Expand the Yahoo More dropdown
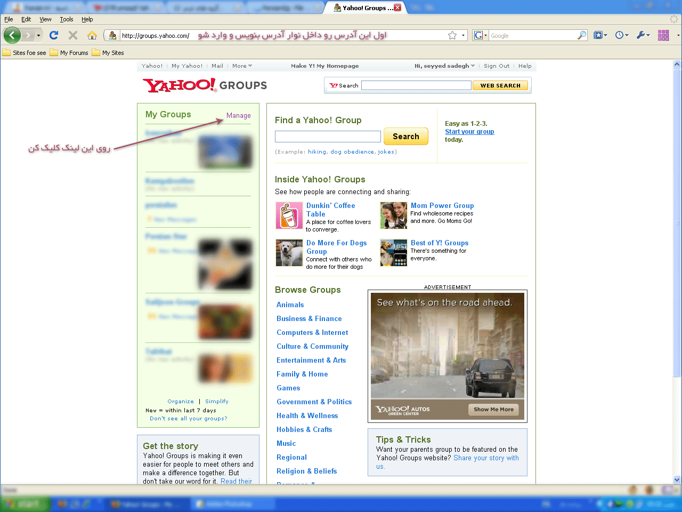Image resolution: width=682 pixels, height=512 pixels. pos(242,66)
